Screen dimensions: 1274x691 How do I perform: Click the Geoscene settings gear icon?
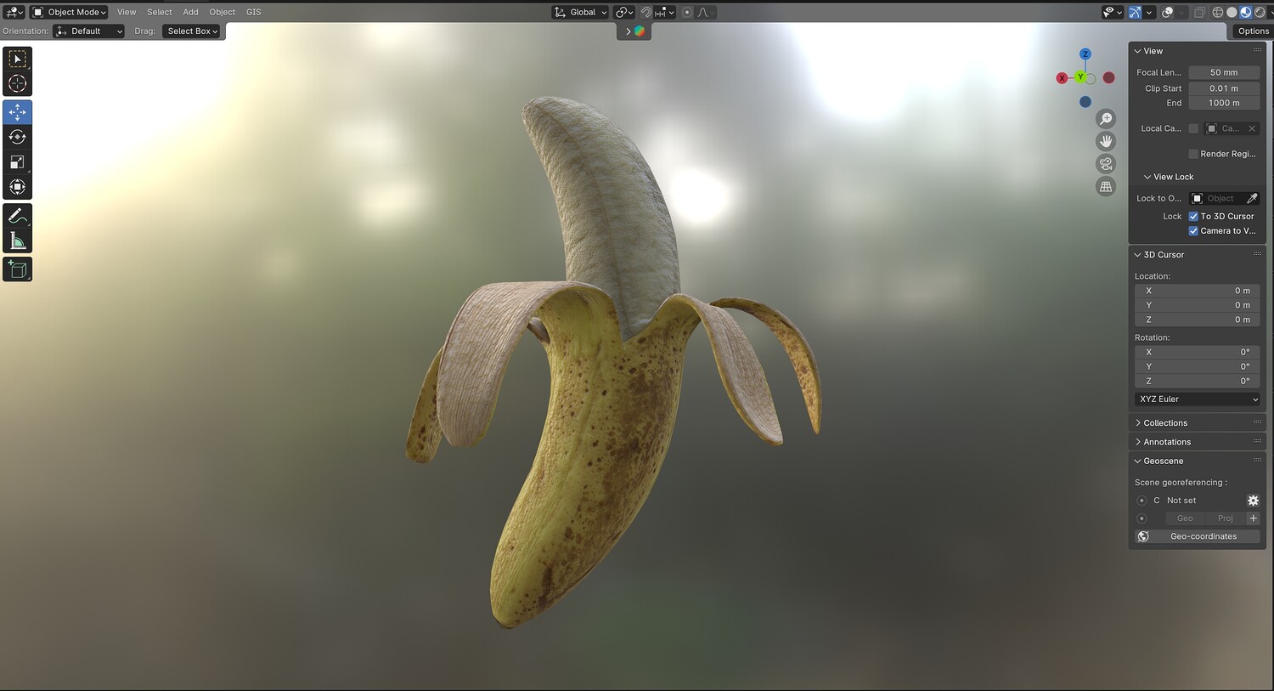coord(1253,501)
